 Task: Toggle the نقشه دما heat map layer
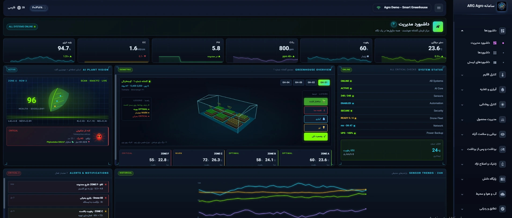pos(316,110)
